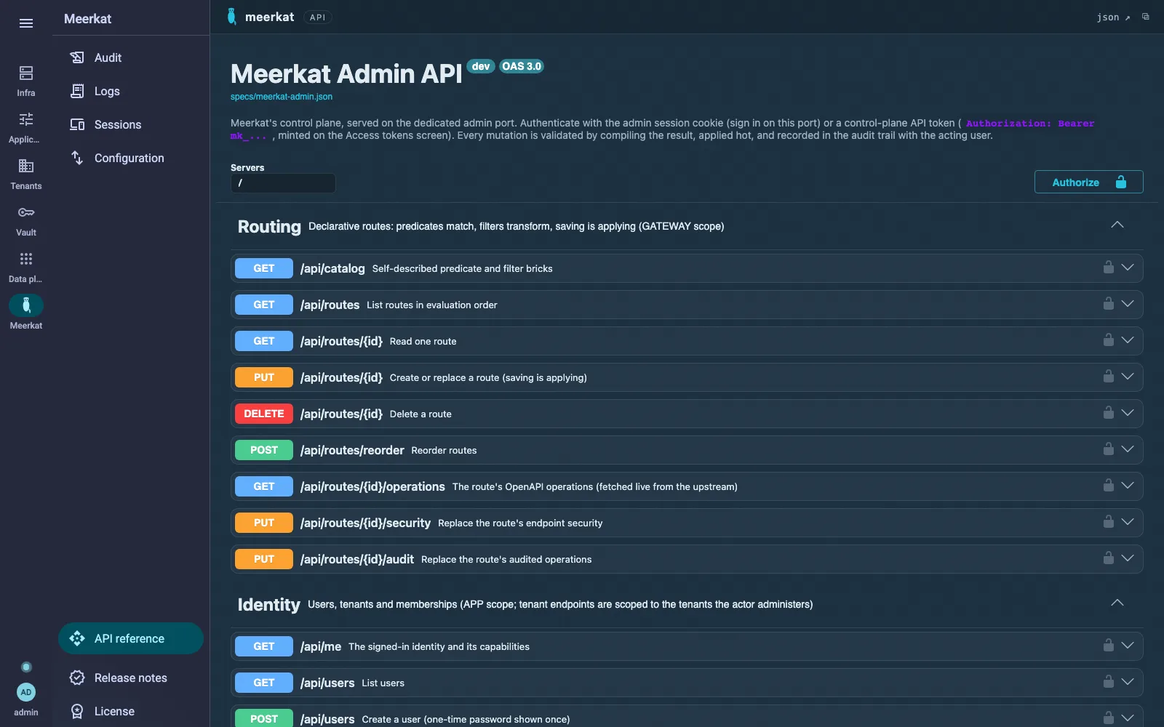Open the specs/meerkat-admin.json link

[282, 97]
